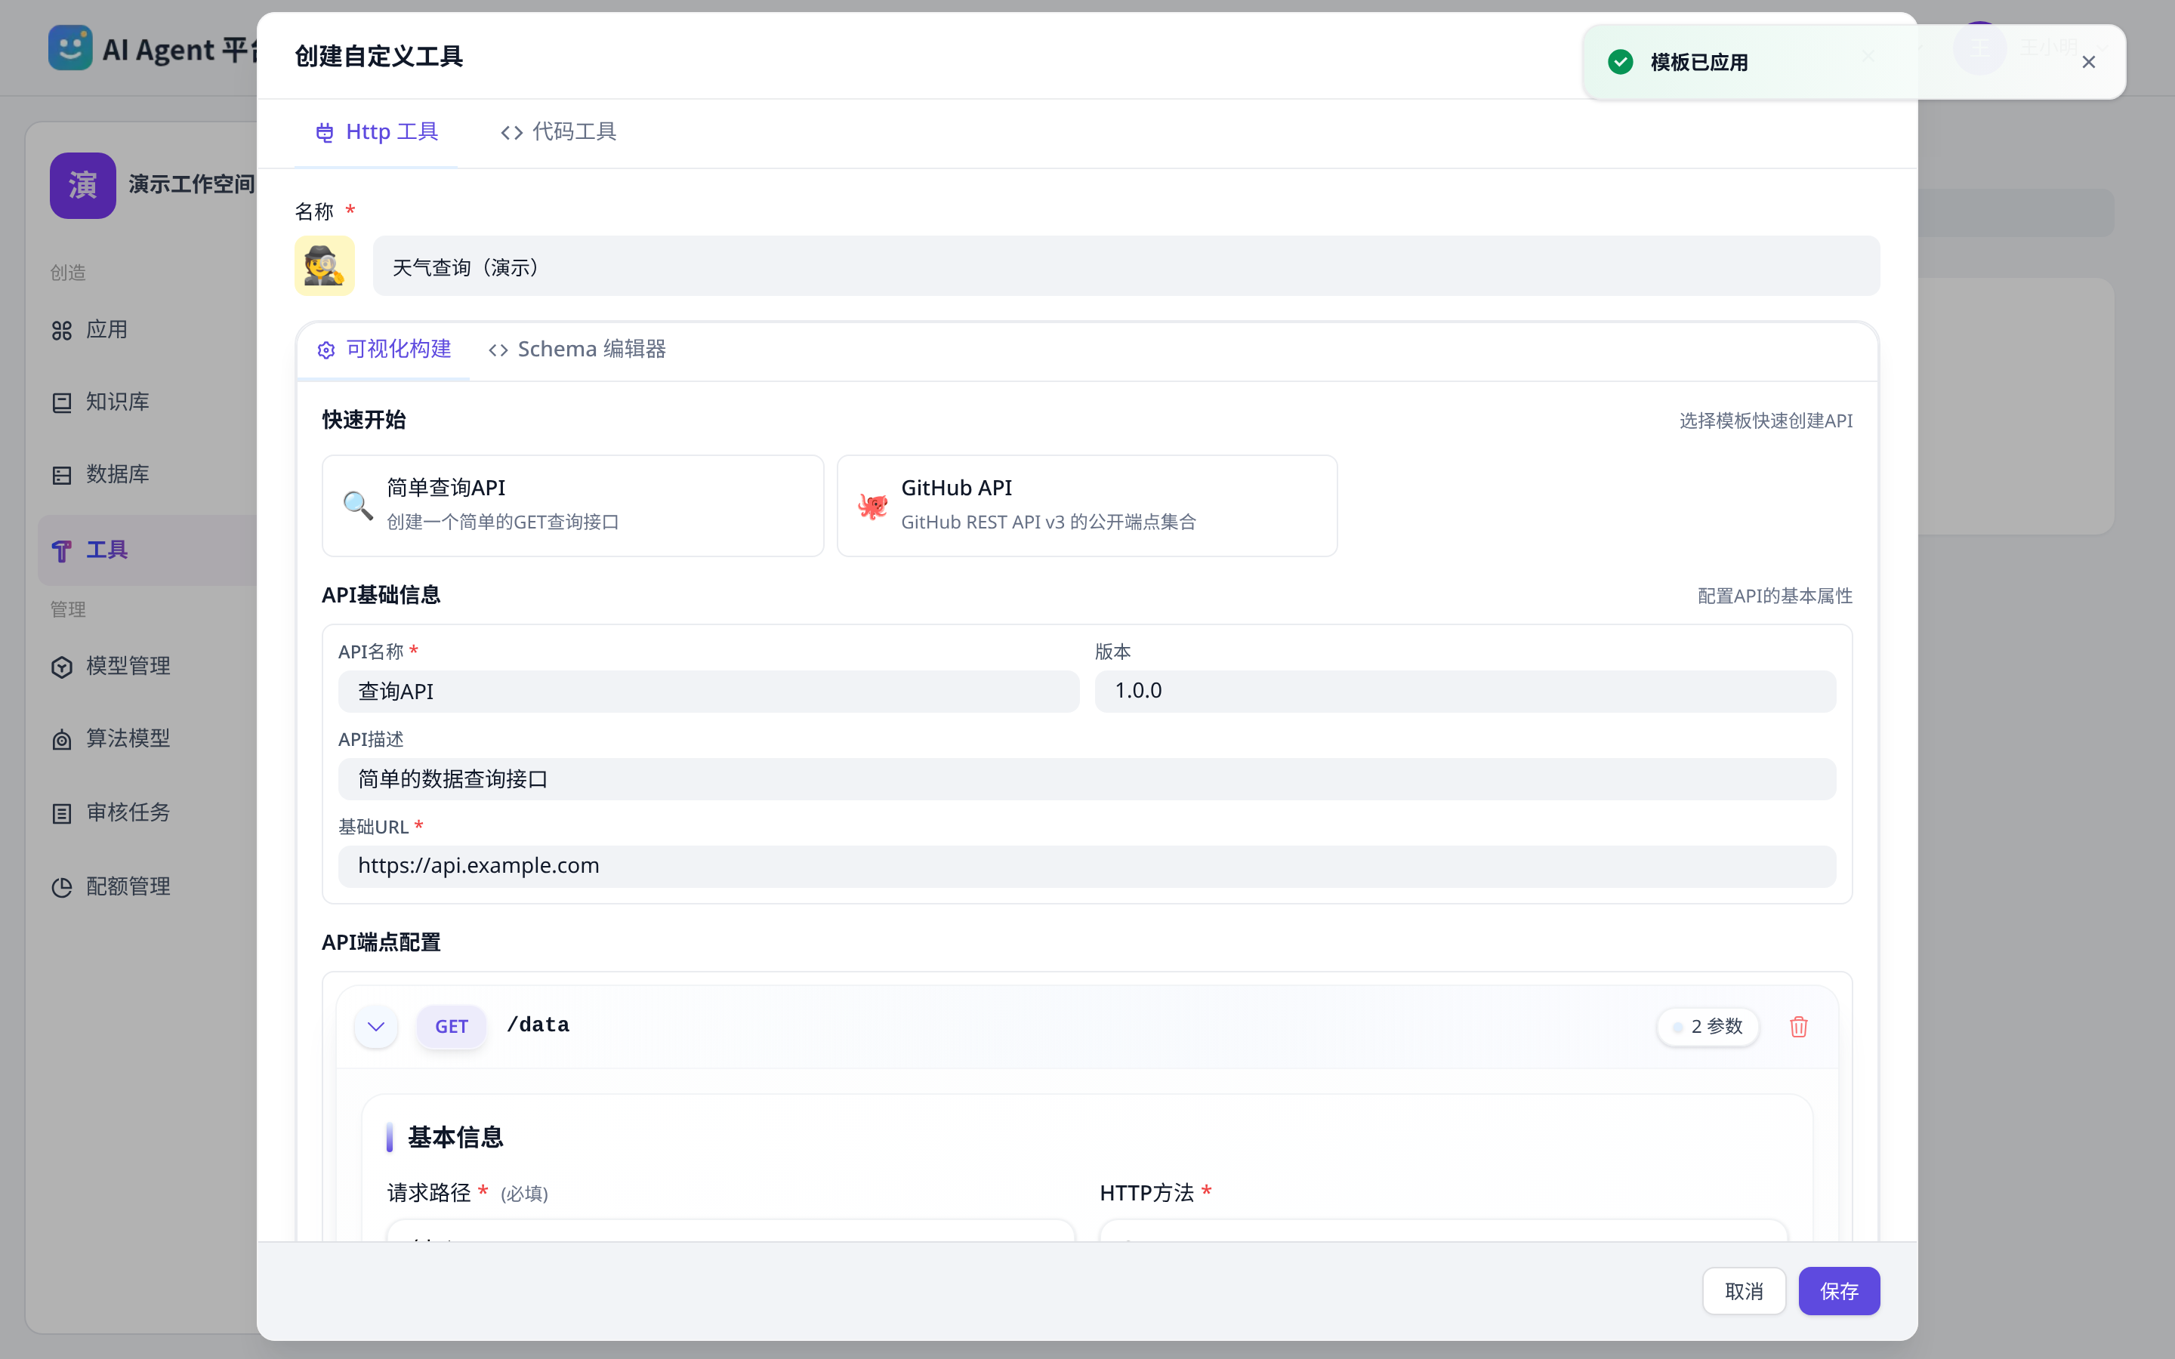Delete the /data endpoint with trash icon
The height and width of the screenshot is (1359, 2175).
(x=1798, y=1027)
